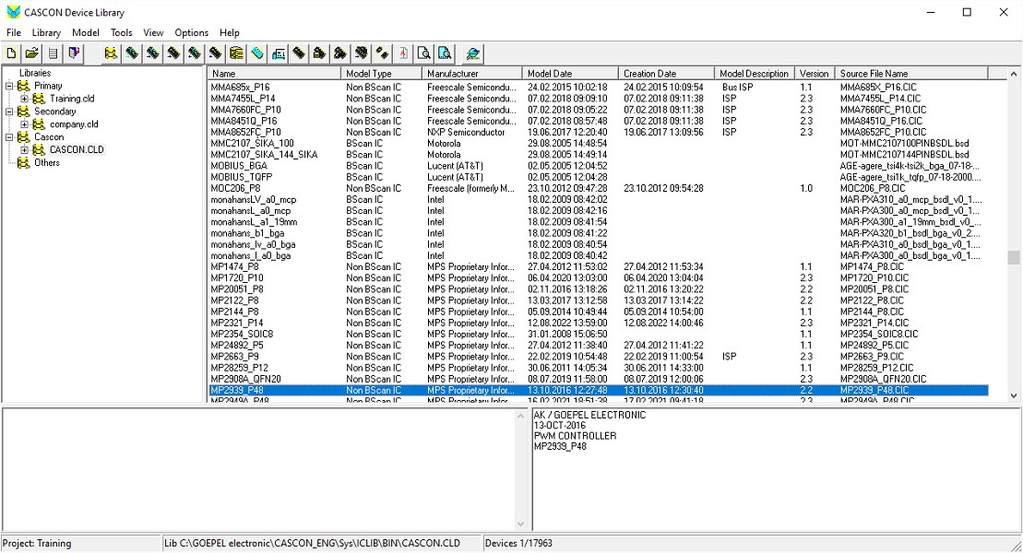This screenshot has width=1023, height=553.
Task: Click the globe with magnifier toolbar icon
Action: [472, 53]
